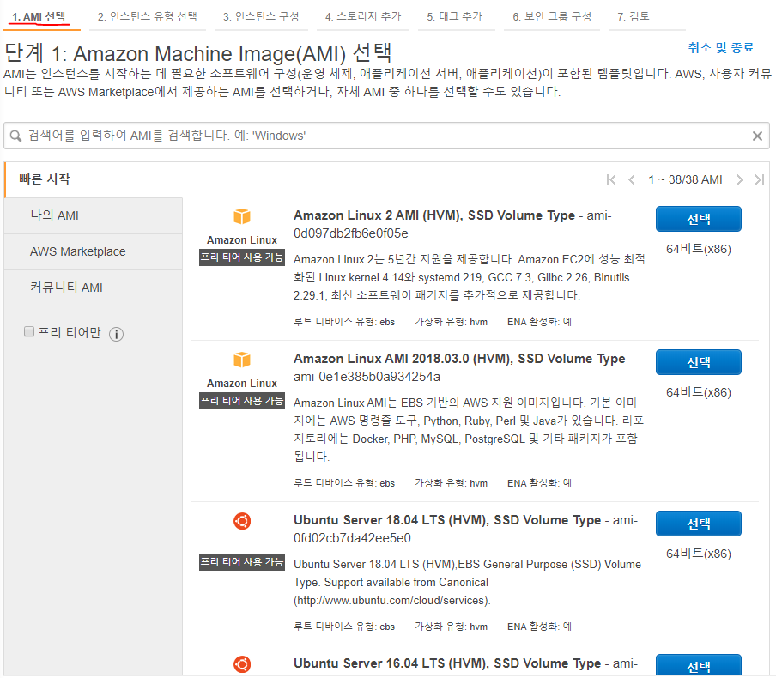Open AWS Marketplace sidebar section
776x678 pixels.
(x=93, y=252)
